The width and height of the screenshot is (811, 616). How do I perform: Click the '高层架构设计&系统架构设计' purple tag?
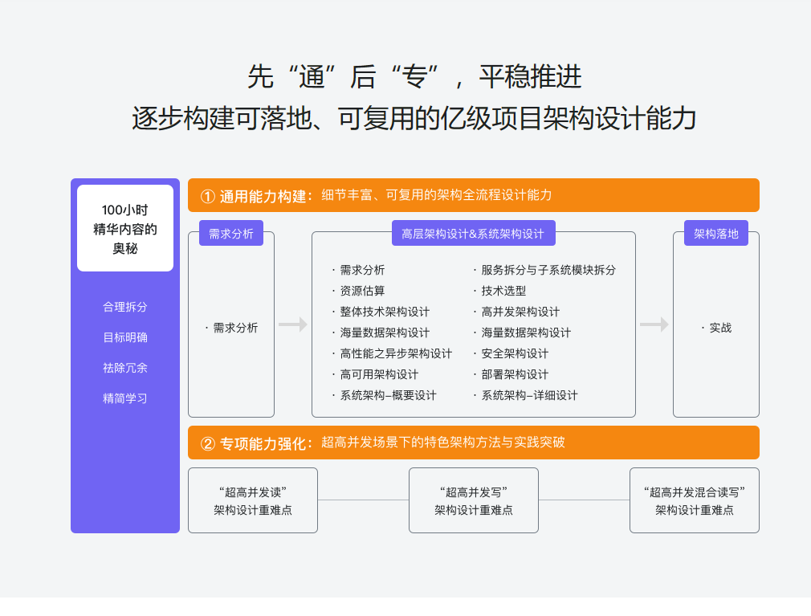[x=473, y=233]
